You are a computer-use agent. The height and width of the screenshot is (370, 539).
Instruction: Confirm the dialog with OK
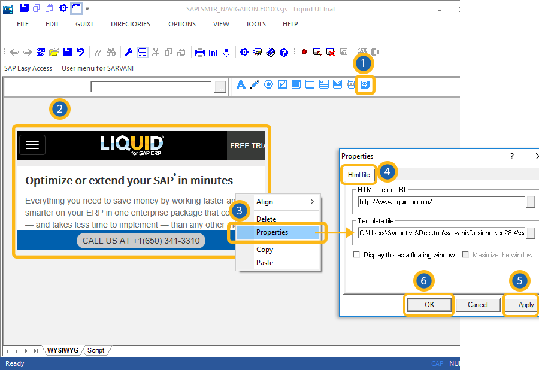pos(429,305)
